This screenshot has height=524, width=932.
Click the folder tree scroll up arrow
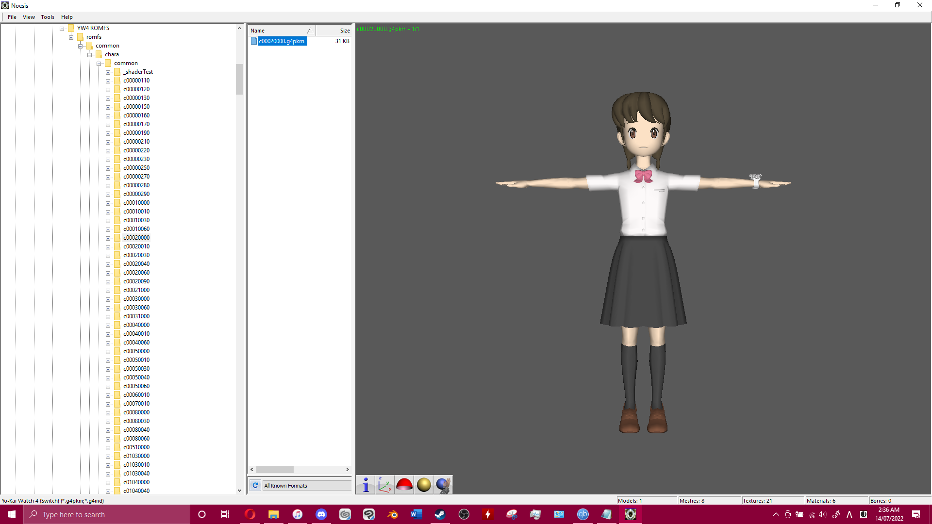pos(239,28)
